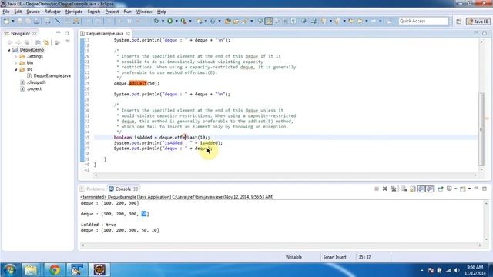
Task: Toggle Link with Editor in Navigator
Action: pos(46,42)
